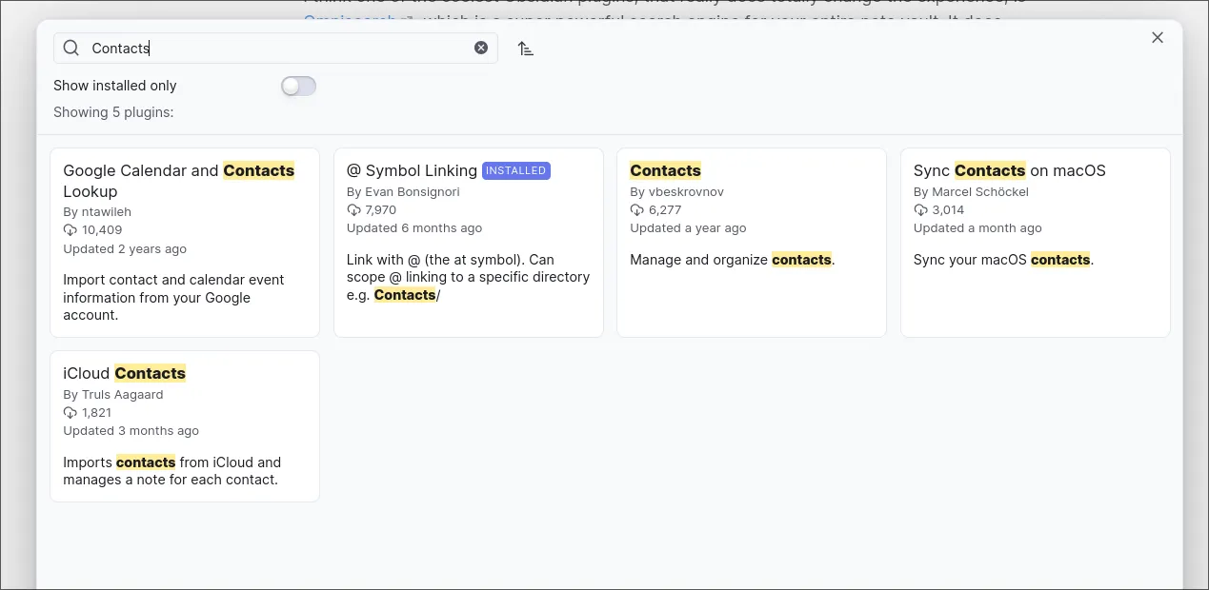Screen dimensions: 1209x590
Task: Click the search magnifier icon
Action: (71, 48)
